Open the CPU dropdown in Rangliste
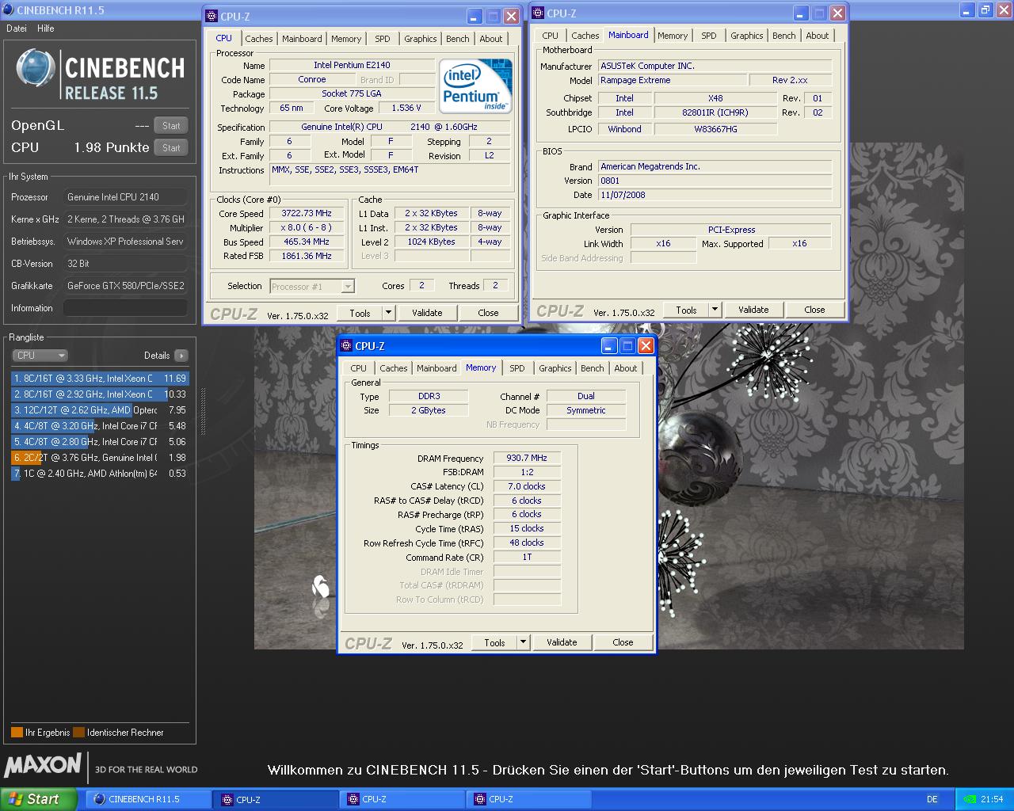Screen dimensions: 1014x811 pos(40,356)
